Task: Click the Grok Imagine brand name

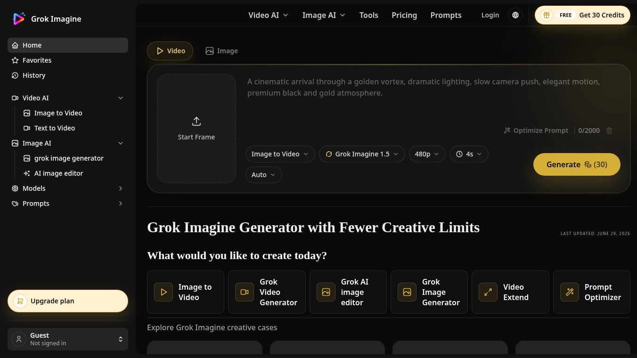Action: (x=56, y=19)
